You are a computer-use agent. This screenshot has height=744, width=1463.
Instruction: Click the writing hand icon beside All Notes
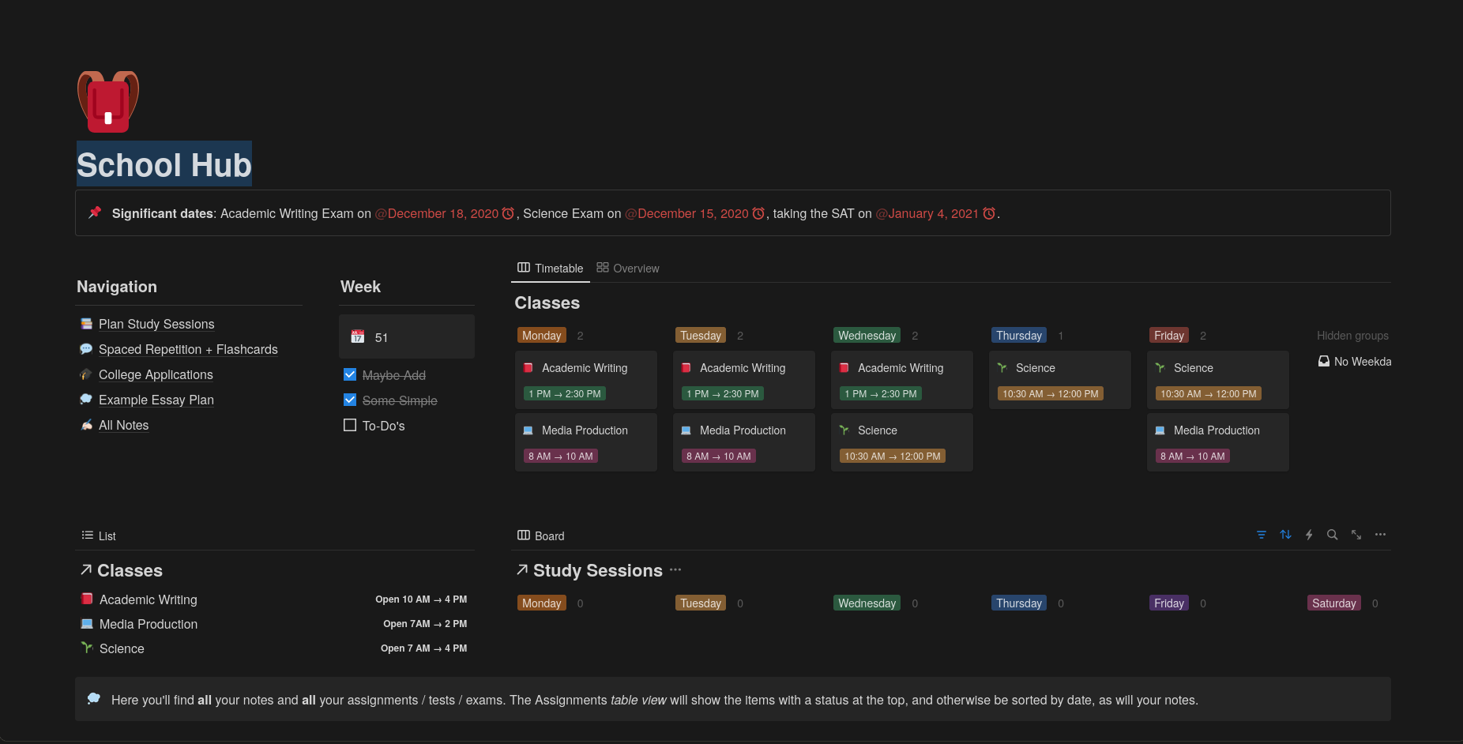86,425
